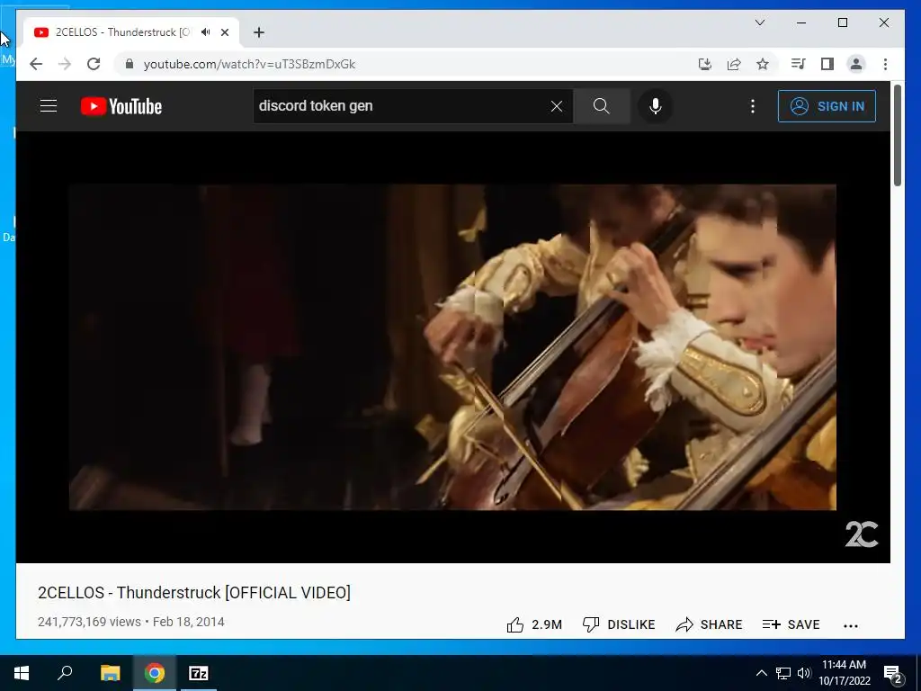This screenshot has width=921, height=691.
Task: Click the SIGN IN button
Action: click(x=827, y=106)
